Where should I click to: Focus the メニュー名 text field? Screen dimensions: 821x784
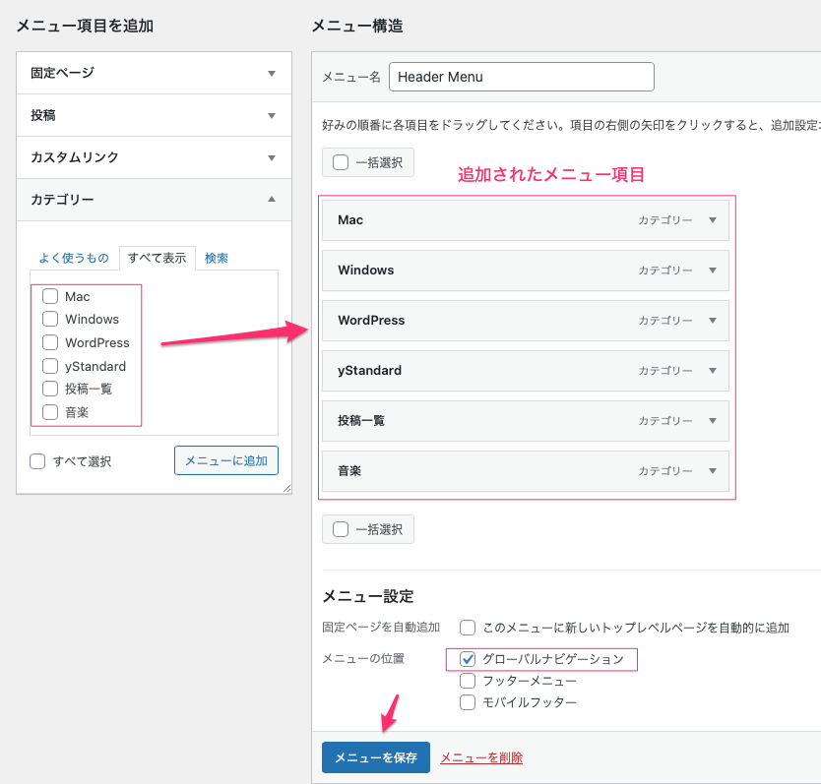click(x=522, y=77)
